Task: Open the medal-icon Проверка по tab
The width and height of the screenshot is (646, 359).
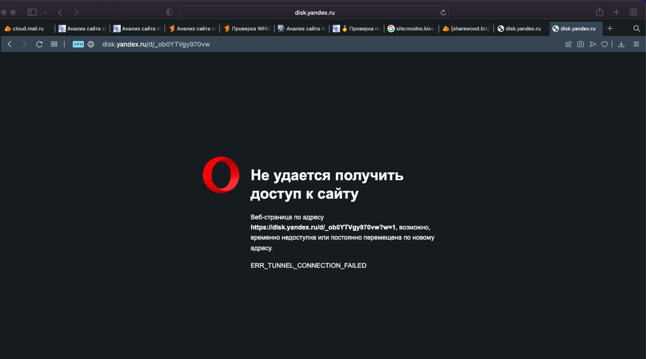Action: pos(357,29)
